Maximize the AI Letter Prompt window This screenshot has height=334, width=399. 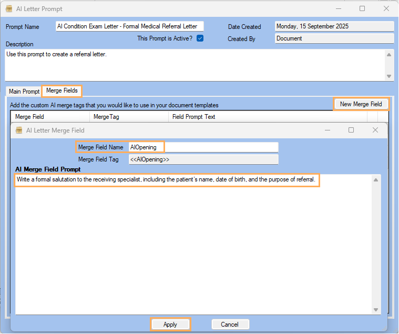pyautogui.click(x=362, y=9)
